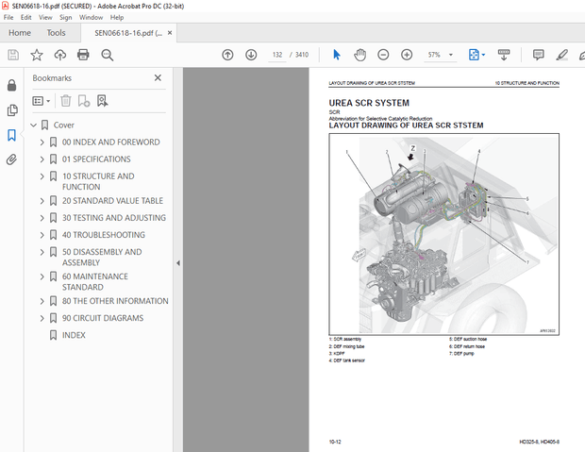This screenshot has width=585, height=452.
Task: Switch to the Home tab
Action: tap(20, 33)
